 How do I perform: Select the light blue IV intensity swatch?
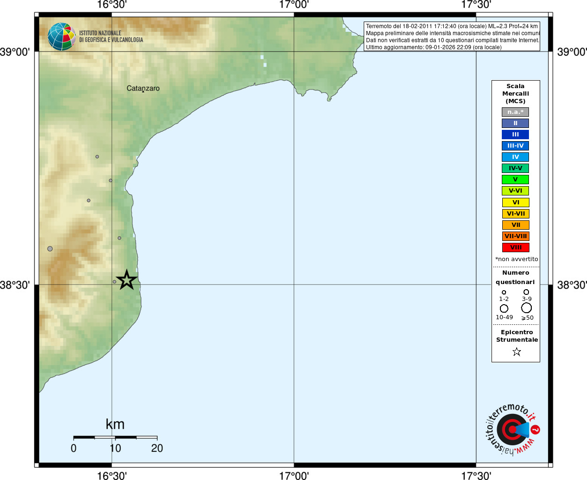click(515, 157)
